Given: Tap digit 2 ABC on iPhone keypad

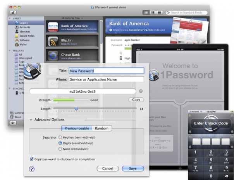Looking at the screenshot, I should point(211,153).
